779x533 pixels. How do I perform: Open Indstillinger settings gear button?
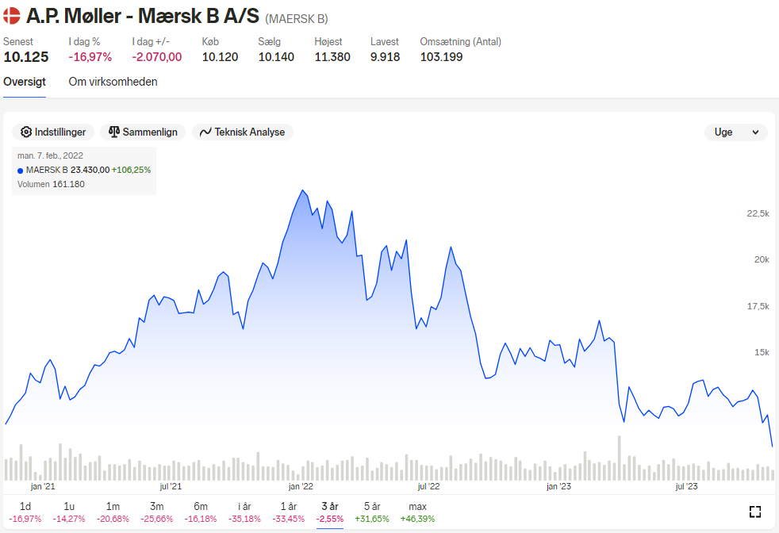(53, 132)
